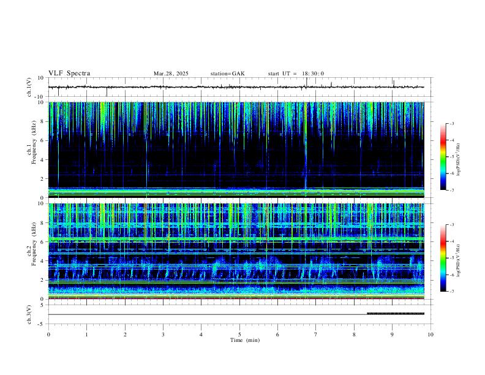Click the 'VLF Spectra' plot title
The width and height of the screenshot is (485, 375).
click(x=69, y=74)
